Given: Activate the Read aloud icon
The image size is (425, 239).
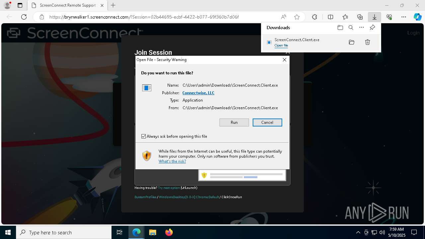Looking at the screenshot, I should tap(284, 17).
